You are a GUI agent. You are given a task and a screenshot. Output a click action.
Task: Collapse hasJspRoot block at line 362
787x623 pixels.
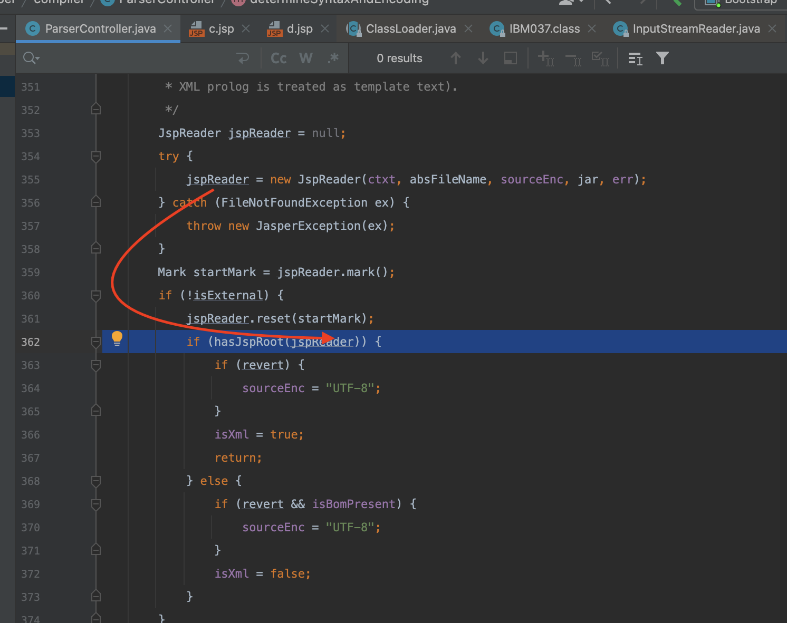click(96, 342)
